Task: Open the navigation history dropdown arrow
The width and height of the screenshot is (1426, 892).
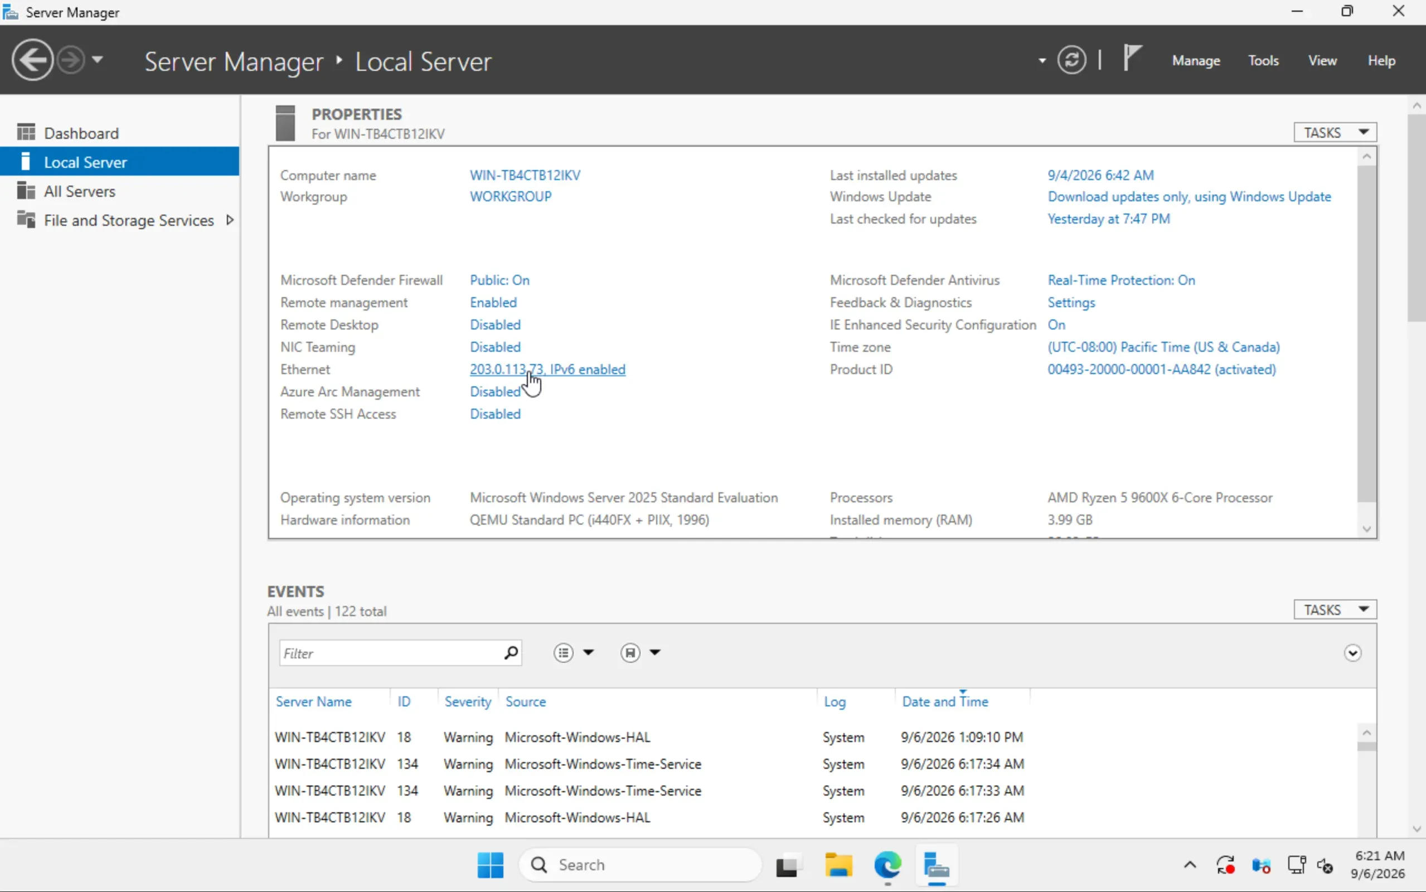Action: click(98, 60)
